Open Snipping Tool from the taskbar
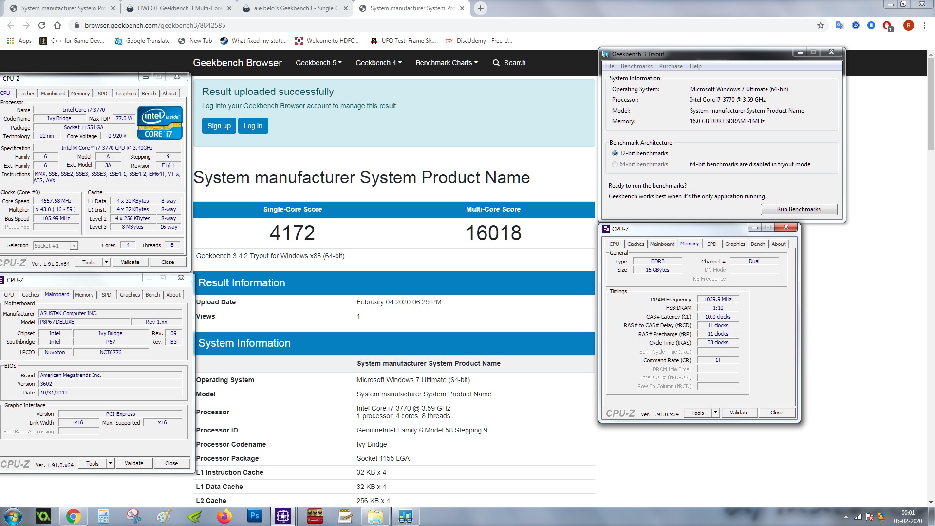The height and width of the screenshot is (526, 935). point(133,516)
